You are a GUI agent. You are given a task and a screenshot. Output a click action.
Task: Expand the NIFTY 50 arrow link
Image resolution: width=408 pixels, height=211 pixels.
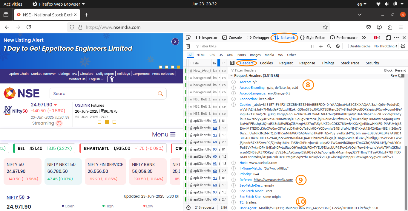pos(28,197)
